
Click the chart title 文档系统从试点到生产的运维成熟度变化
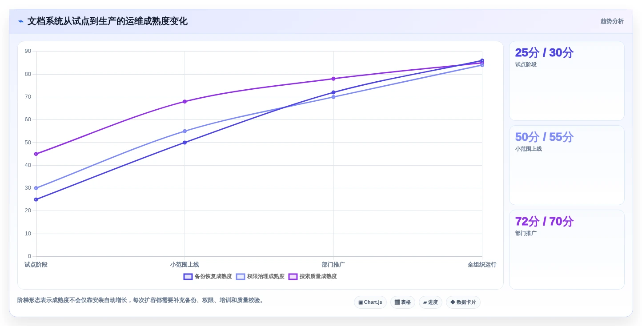pyautogui.click(x=108, y=21)
